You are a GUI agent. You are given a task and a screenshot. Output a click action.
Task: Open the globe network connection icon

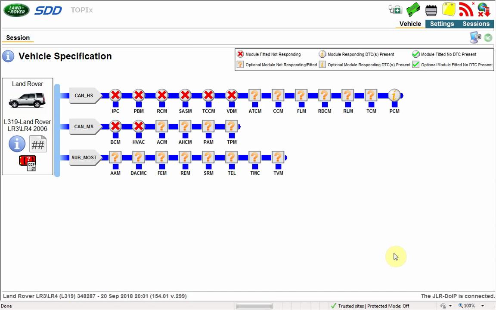(x=484, y=9)
